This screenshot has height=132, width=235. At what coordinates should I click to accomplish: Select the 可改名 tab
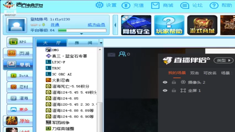point(210,73)
